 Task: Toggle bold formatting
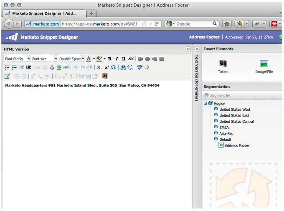109,59
